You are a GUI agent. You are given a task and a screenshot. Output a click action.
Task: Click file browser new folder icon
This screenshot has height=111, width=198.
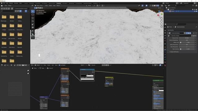coord(12,9)
